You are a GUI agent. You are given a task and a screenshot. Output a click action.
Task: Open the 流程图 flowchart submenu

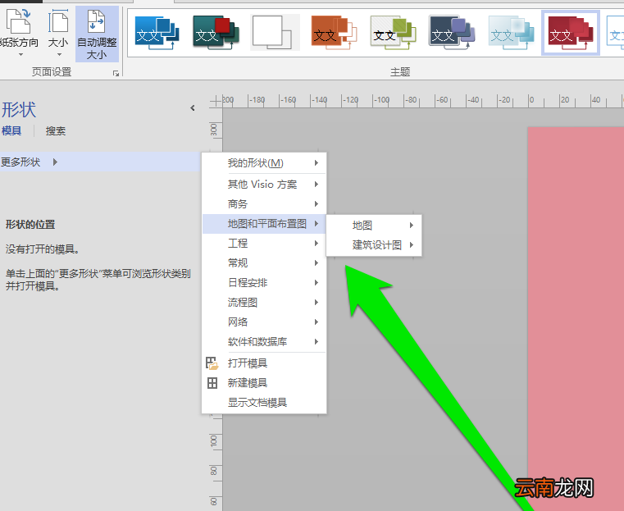click(x=264, y=302)
